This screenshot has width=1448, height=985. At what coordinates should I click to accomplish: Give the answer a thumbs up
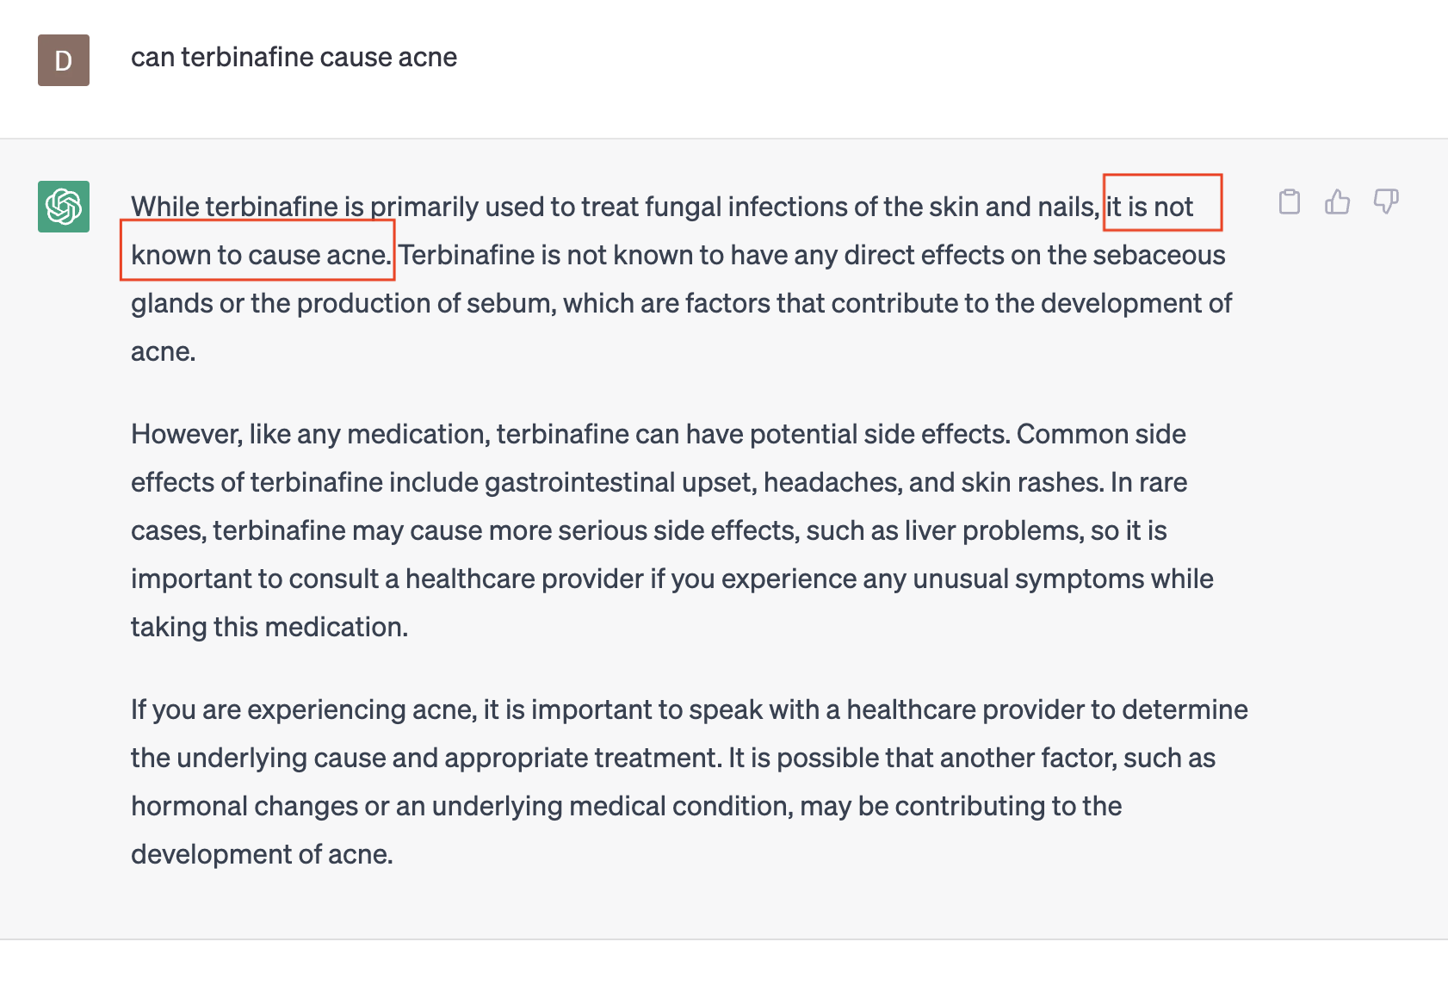point(1337,201)
